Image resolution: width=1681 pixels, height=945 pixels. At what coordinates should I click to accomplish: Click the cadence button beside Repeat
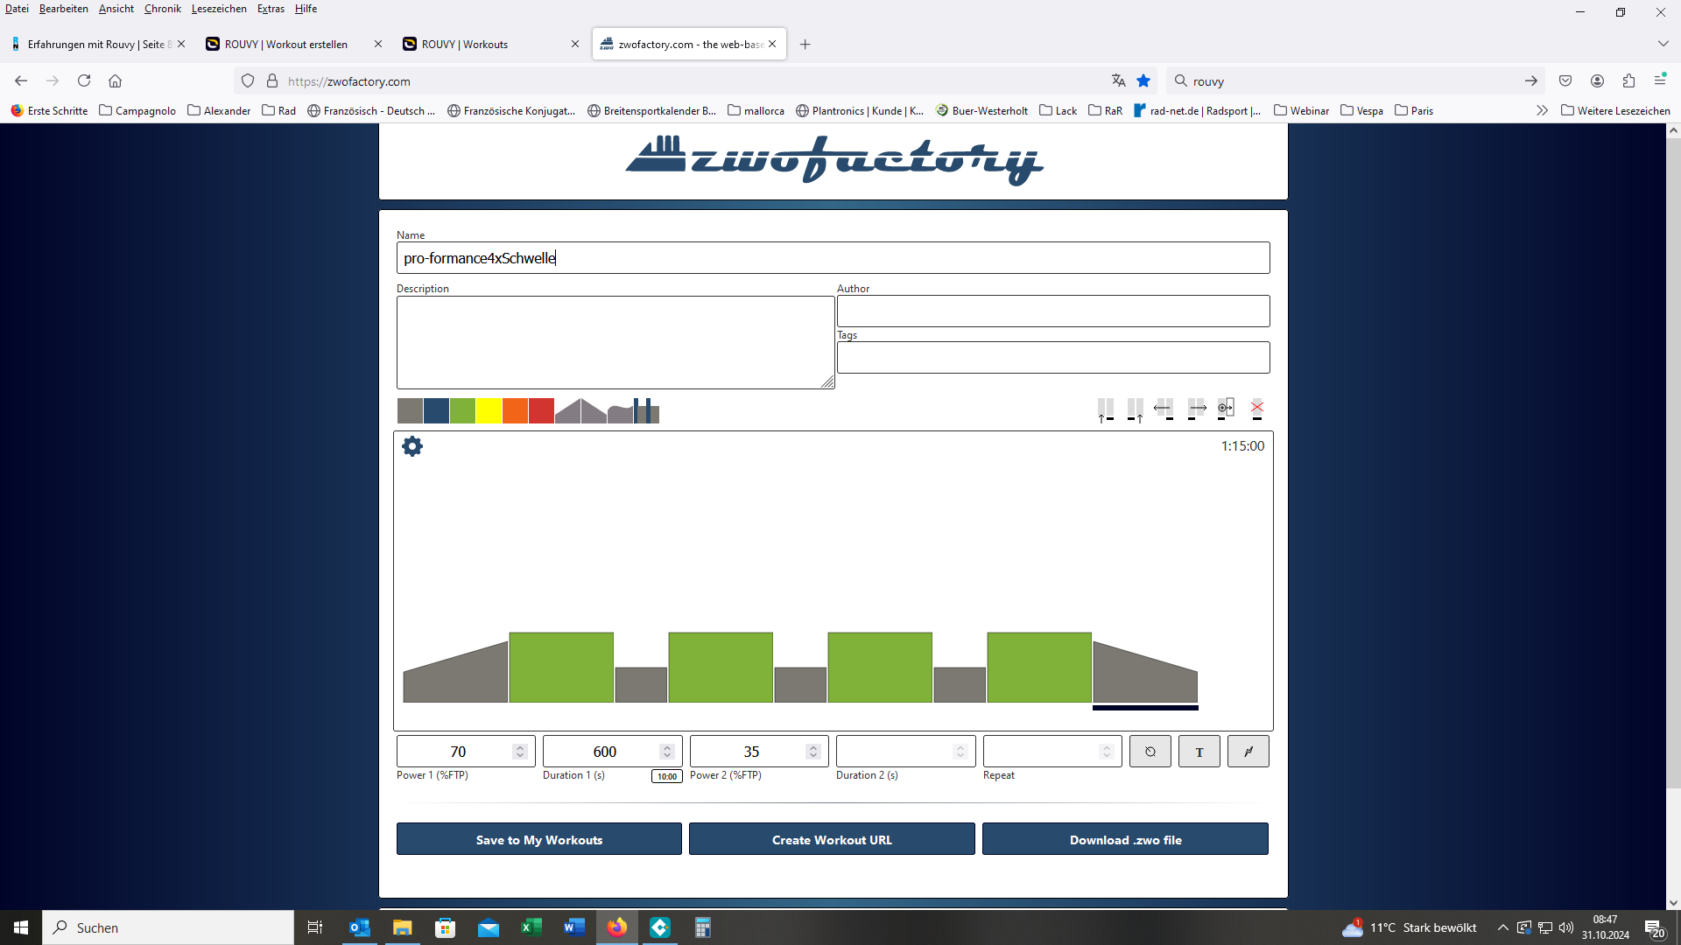pyautogui.click(x=1150, y=752)
